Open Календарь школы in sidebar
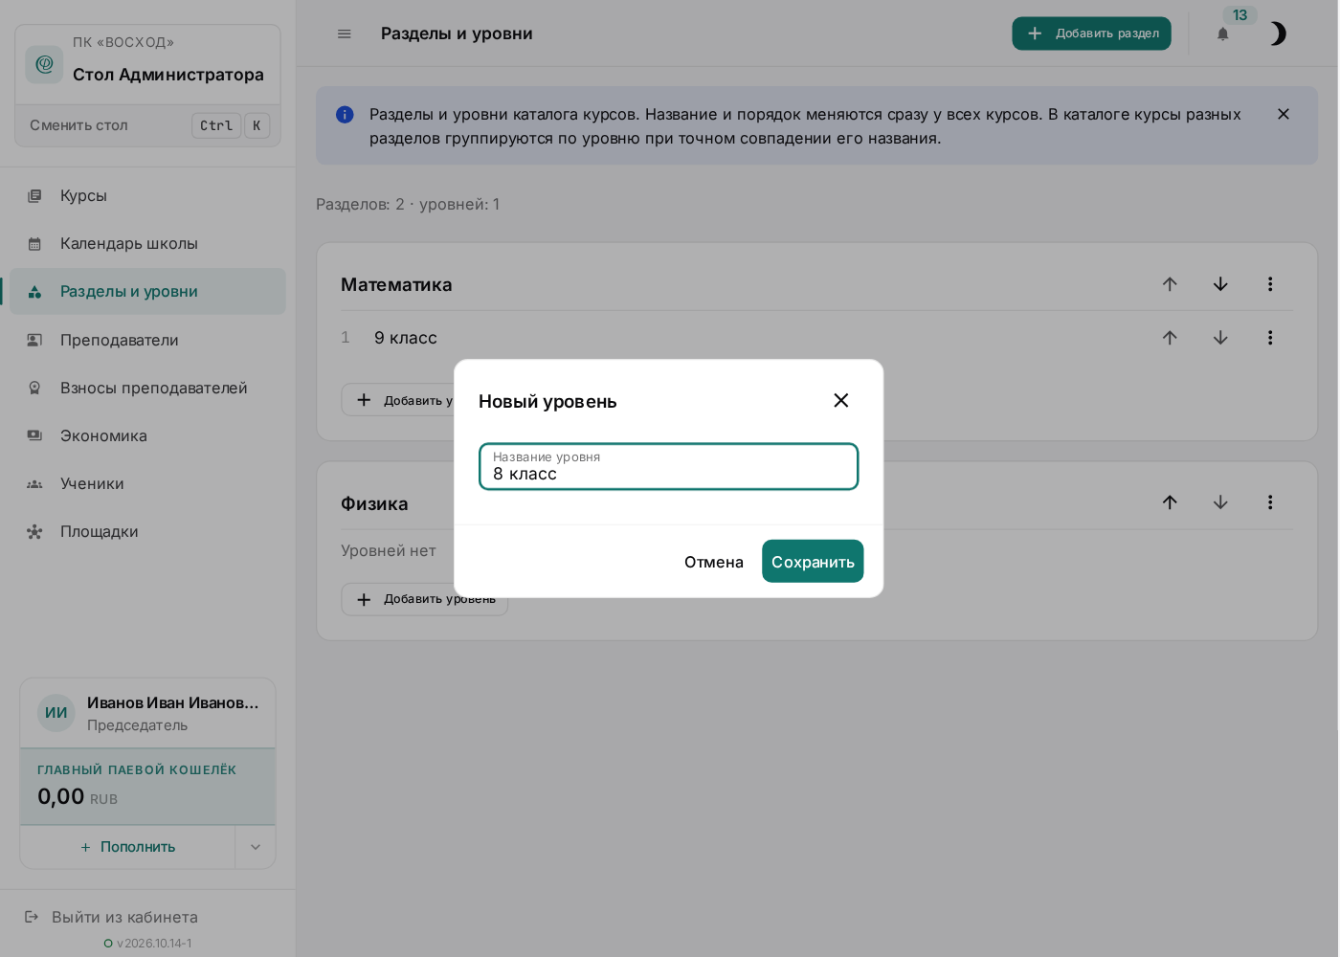 point(147,243)
